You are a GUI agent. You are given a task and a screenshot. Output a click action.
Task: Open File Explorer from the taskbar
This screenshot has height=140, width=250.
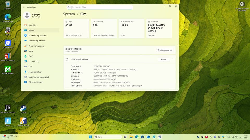[131, 137]
